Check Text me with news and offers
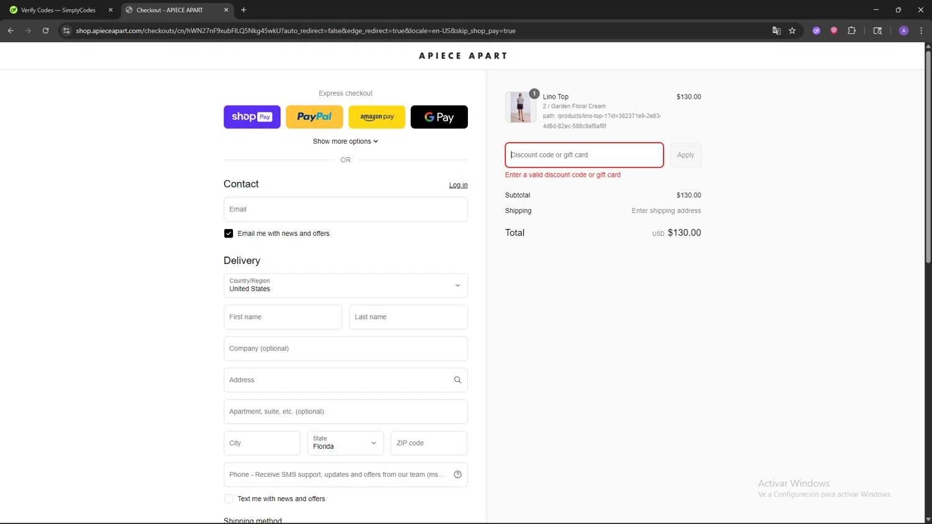This screenshot has width=932, height=524. click(x=229, y=499)
